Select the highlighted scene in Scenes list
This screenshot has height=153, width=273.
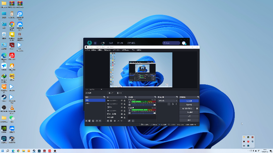click(x=95, y=100)
